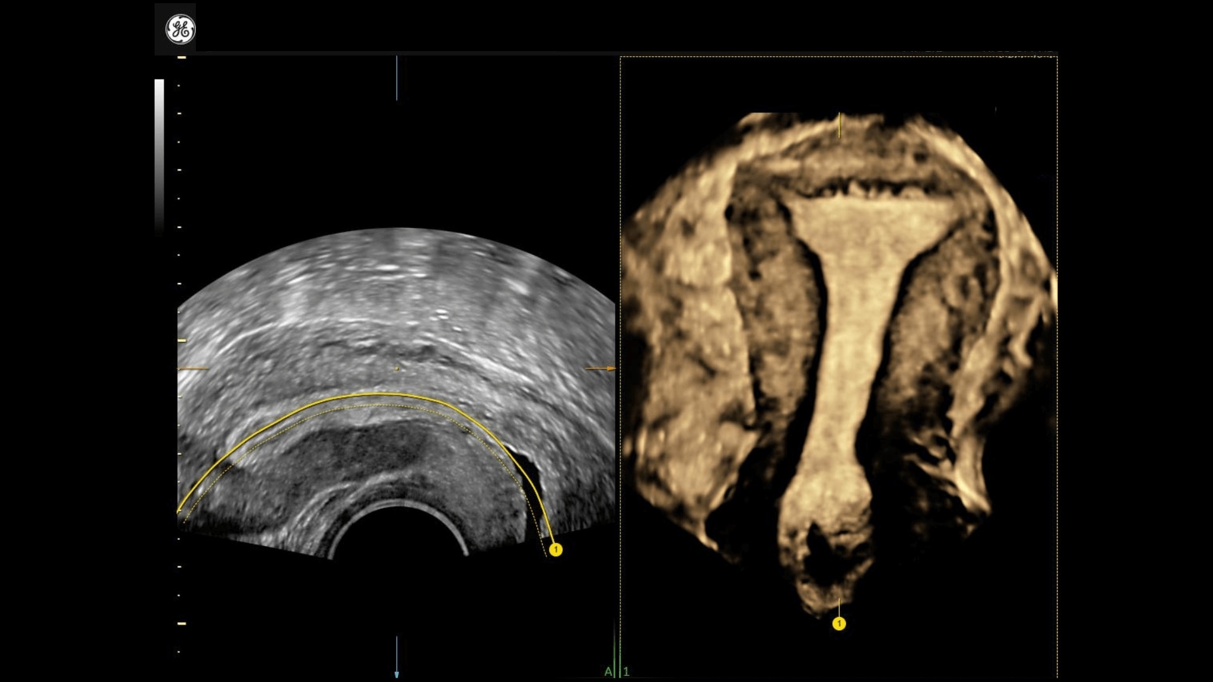Click the yellow 1 marker on 2D trace
Image resolution: width=1213 pixels, height=682 pixels.
[555, 550]
